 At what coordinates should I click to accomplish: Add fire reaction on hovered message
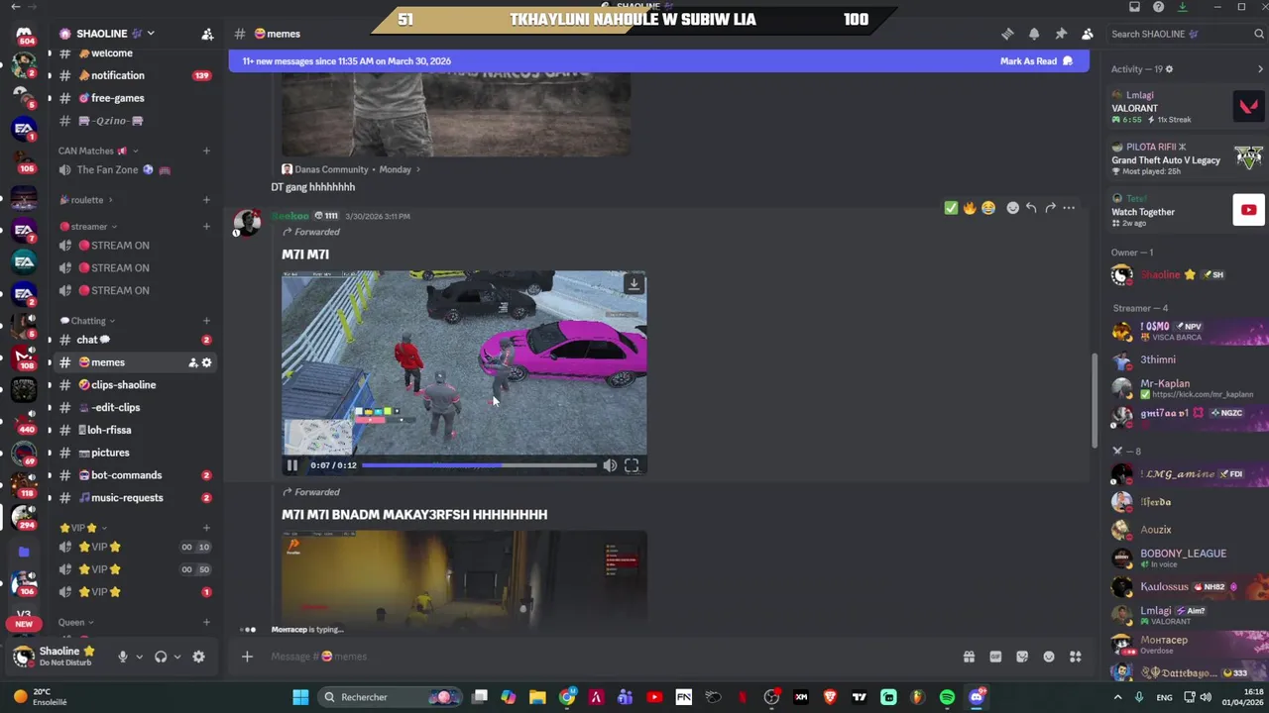(x=970, y=208)
